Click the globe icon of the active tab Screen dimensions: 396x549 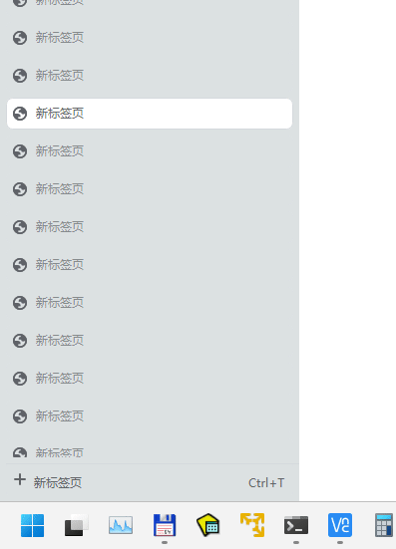coord(20,114)
